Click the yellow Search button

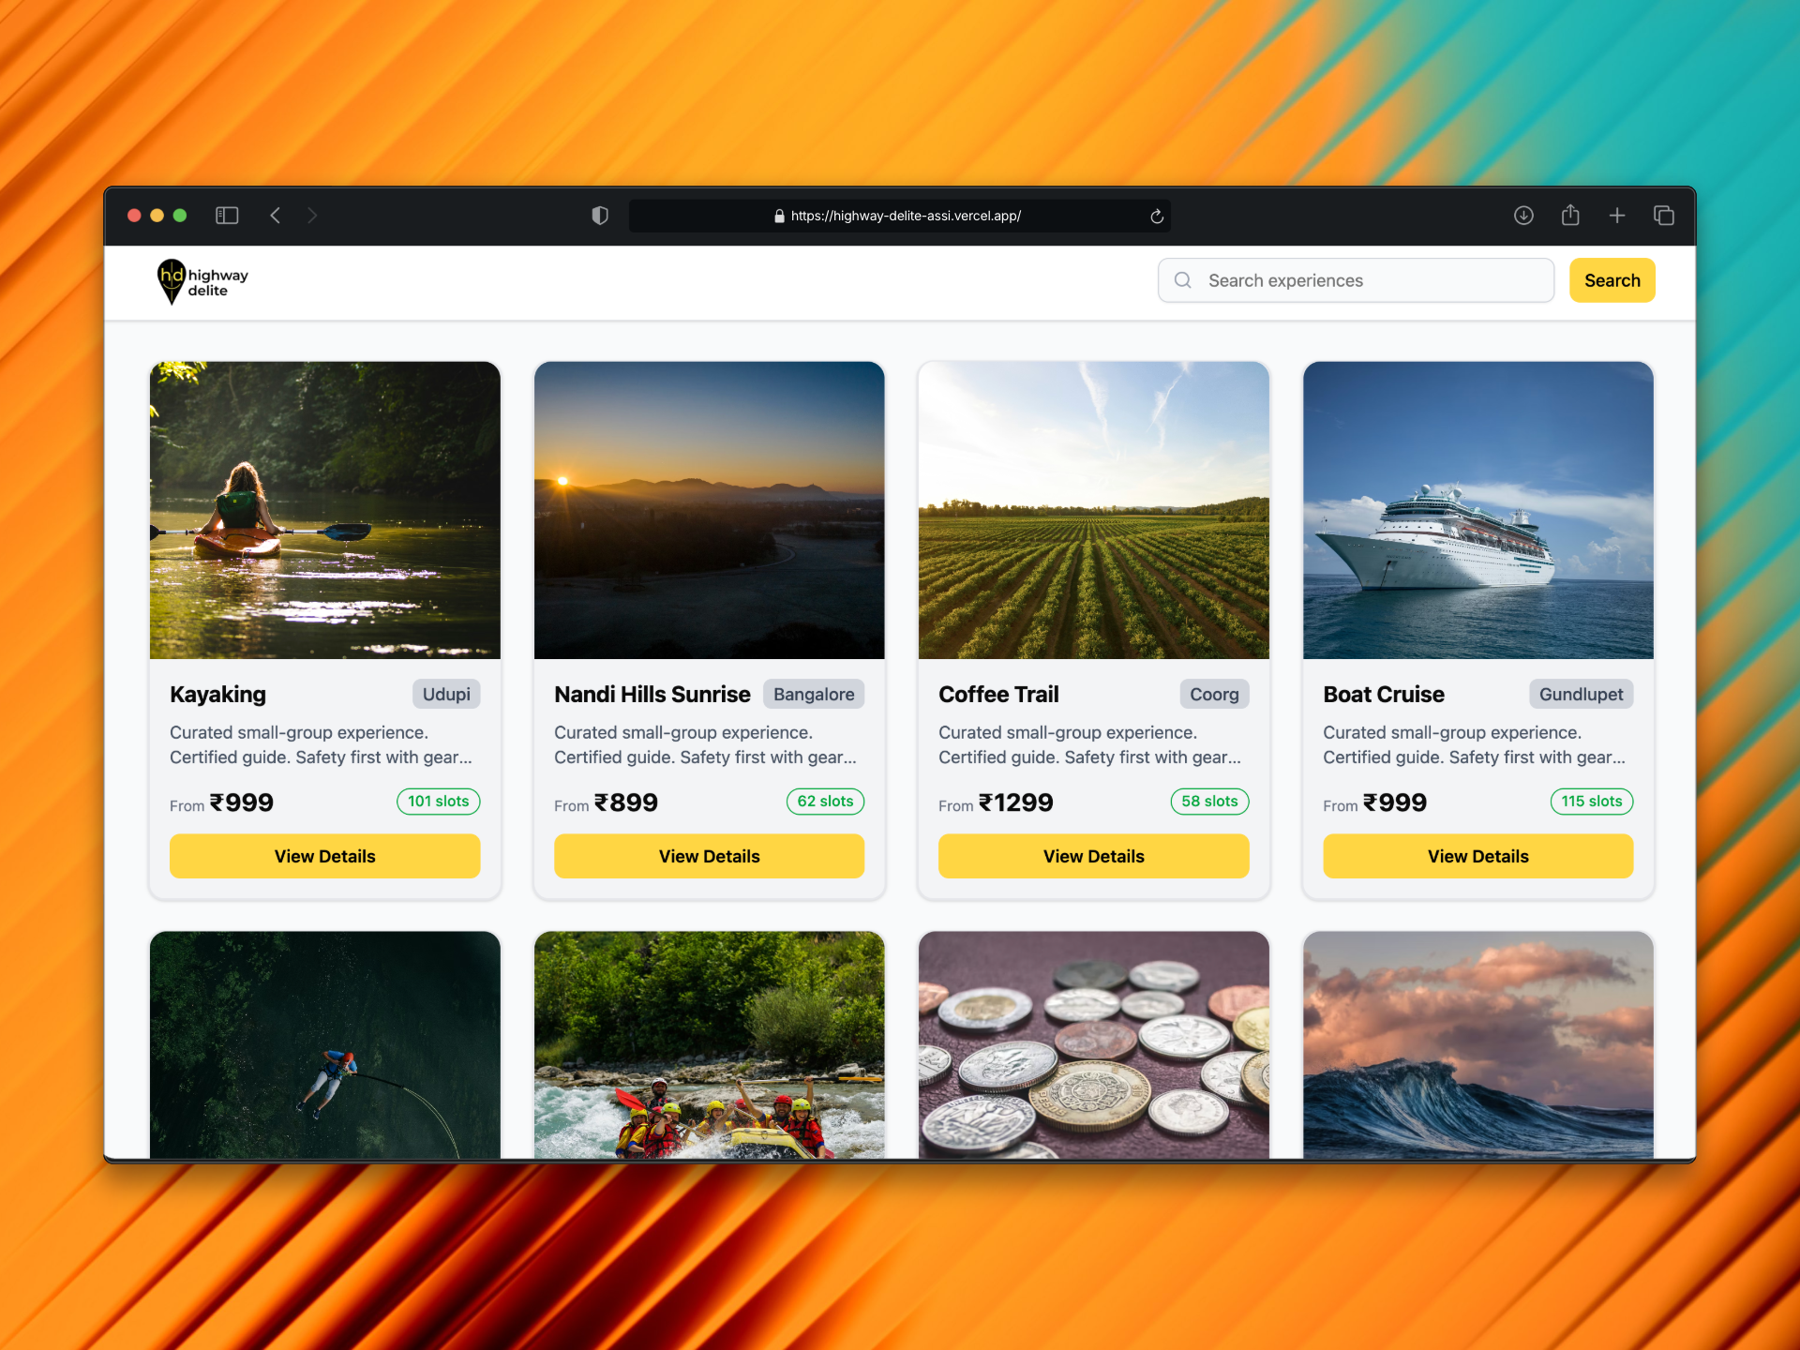pos(1612,280)
